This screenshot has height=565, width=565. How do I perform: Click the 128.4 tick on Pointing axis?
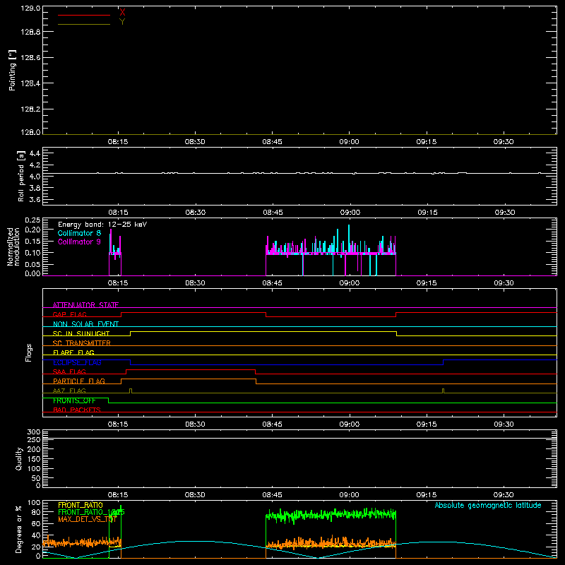30,83
